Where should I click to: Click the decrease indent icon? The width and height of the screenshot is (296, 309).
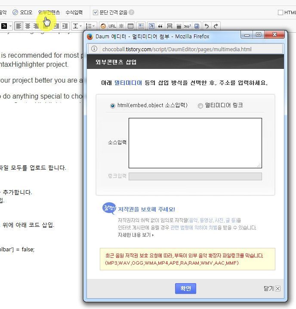pyautogui.click(x=65, y=26)
